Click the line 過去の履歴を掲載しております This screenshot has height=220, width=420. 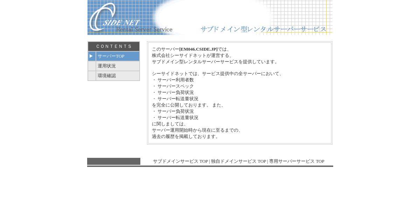(x=186, y=137)
